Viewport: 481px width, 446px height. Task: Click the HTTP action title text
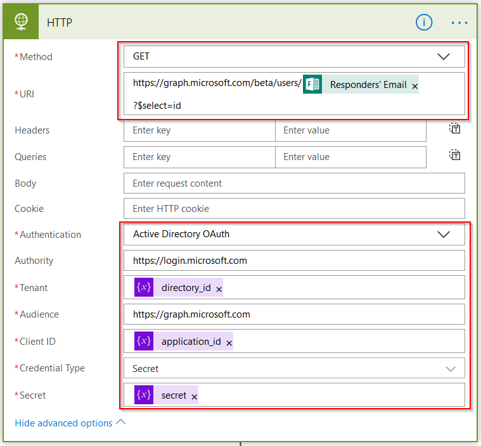click(x=60, y=23)
